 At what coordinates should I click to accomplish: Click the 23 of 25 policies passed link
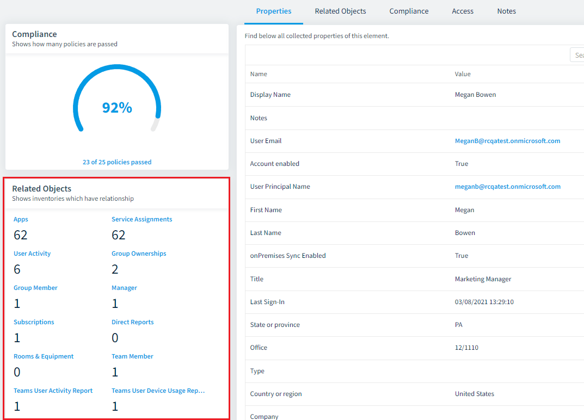(117, 162)
